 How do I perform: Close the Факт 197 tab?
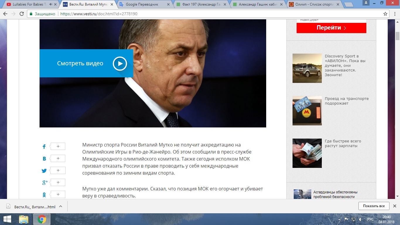[x=225, y=4]
